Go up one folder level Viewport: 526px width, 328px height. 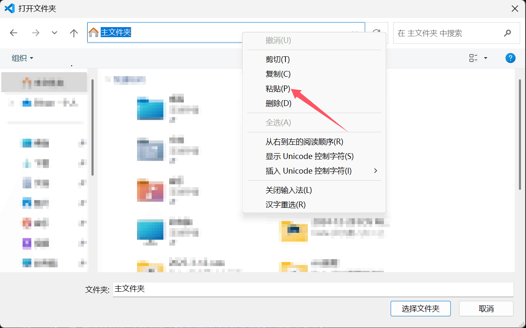[x=74, y=33]
